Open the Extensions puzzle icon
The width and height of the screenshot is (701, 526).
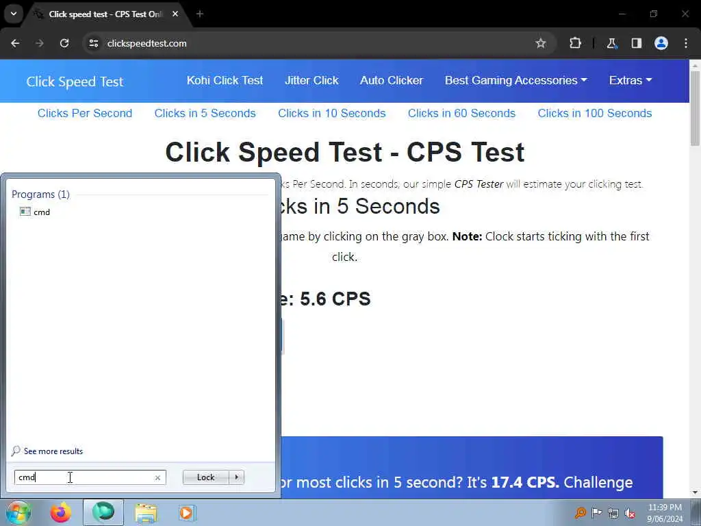click(x=575, y=43)
